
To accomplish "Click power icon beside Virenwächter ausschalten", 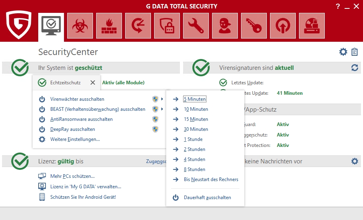I will (x=42, y=99).
